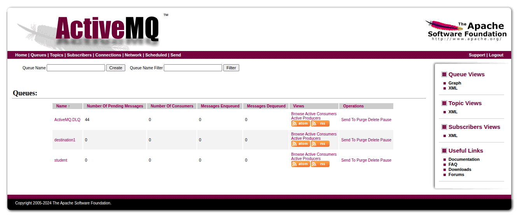Delete the destination1 queue
The width and height of the screenshot is (517, 220).
373,140
